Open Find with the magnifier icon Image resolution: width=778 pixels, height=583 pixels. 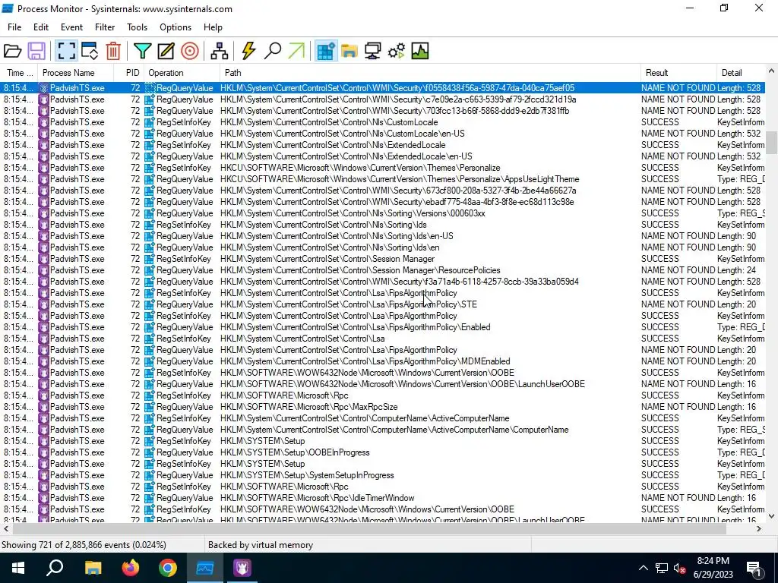tap(273, 51)
